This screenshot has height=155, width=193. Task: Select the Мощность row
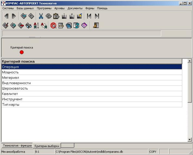click(x=92, y=72)
